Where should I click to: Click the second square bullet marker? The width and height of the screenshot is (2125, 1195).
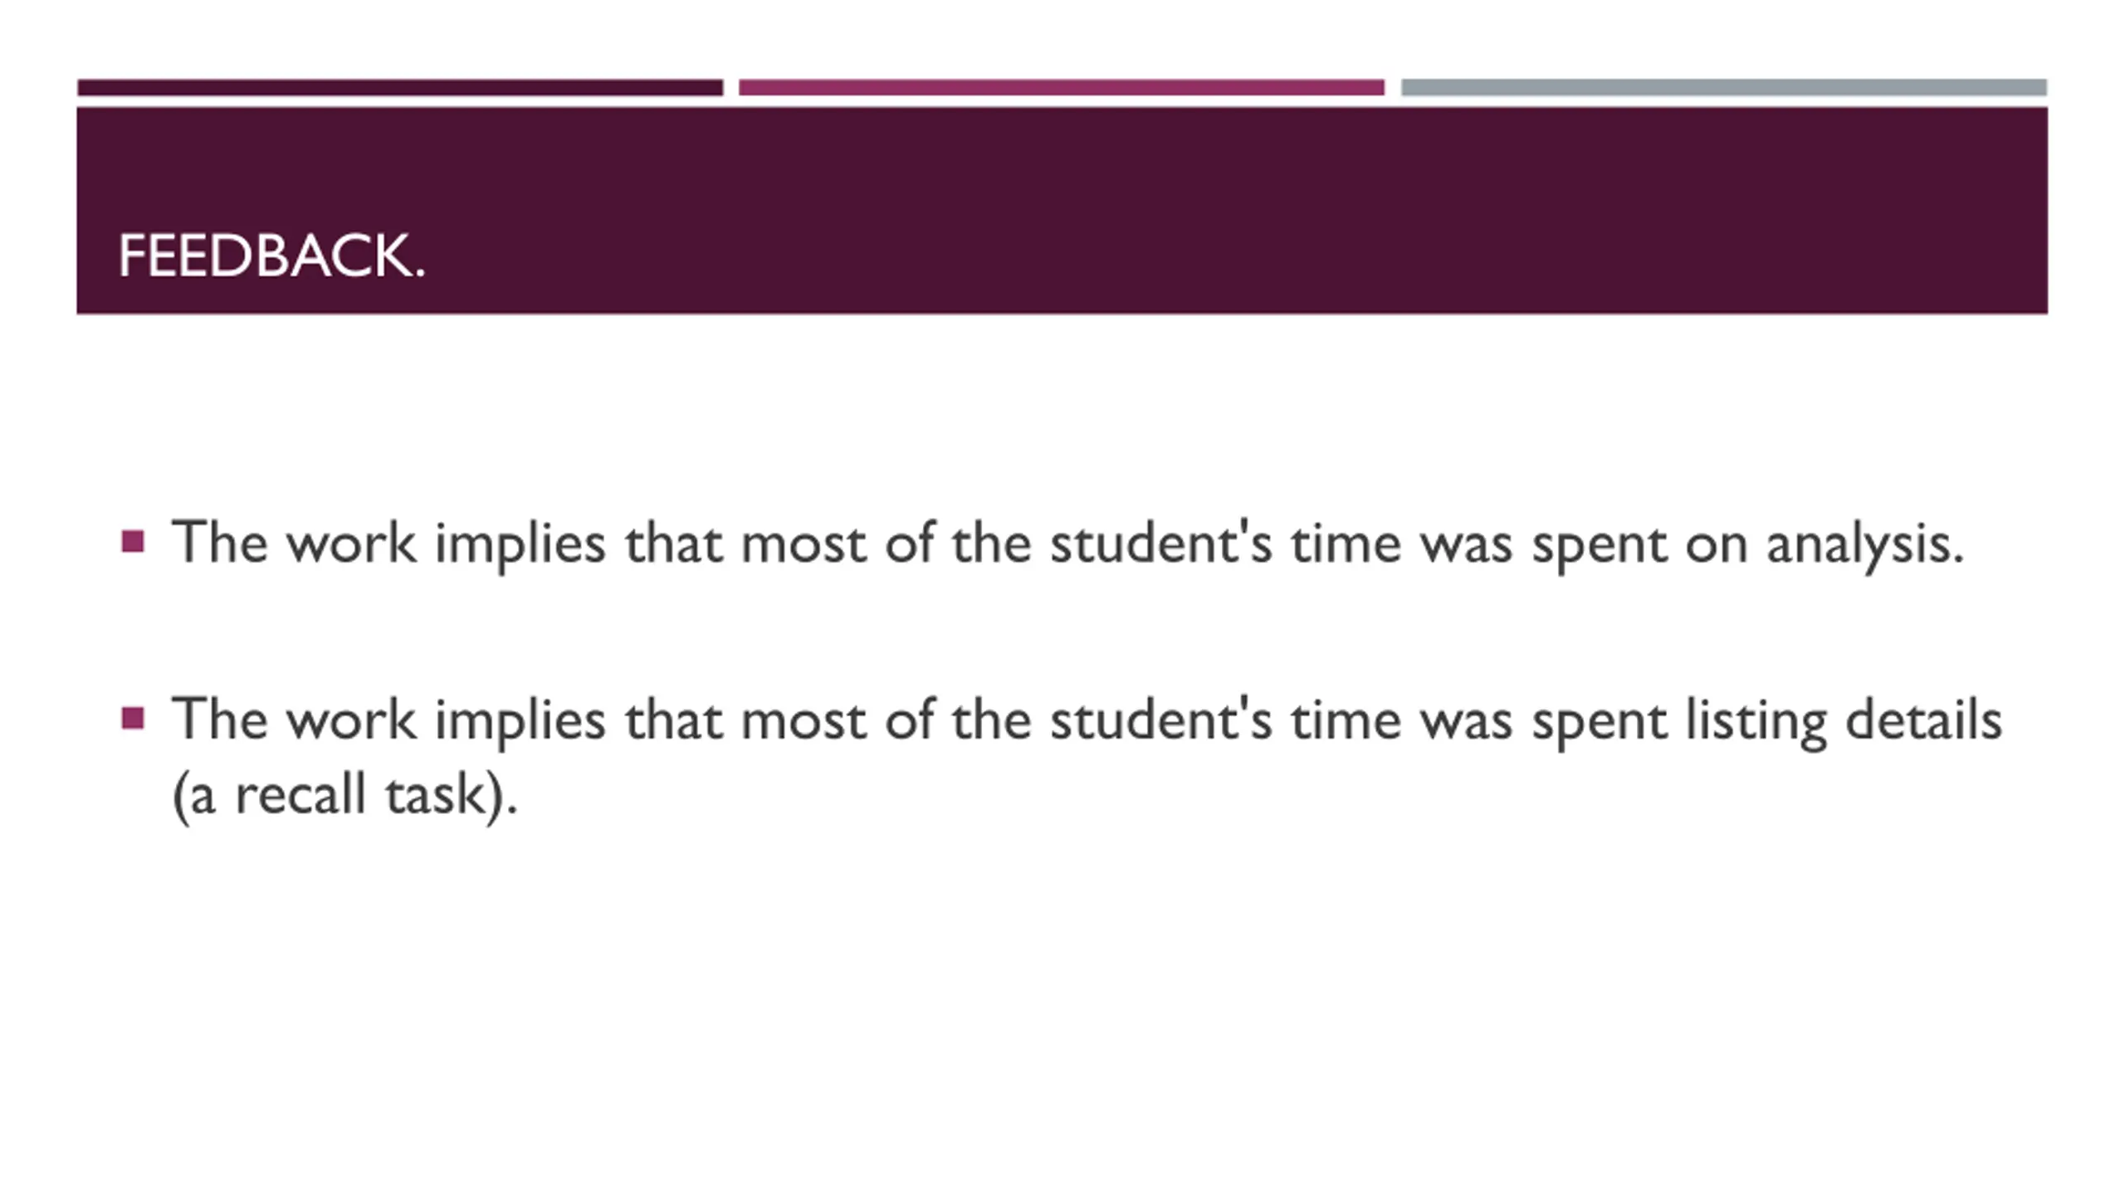coord(133,718)
